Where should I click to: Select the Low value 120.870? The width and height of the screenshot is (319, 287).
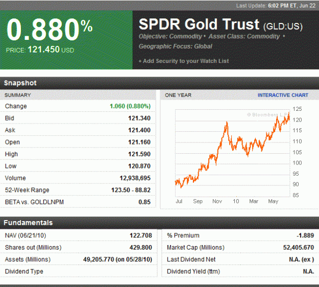(139, 166)
